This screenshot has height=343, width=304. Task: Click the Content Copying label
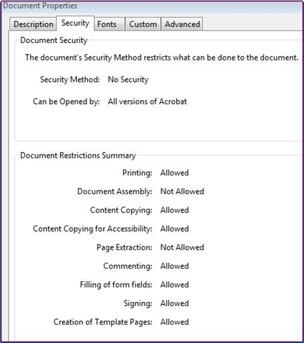(121, 210)
